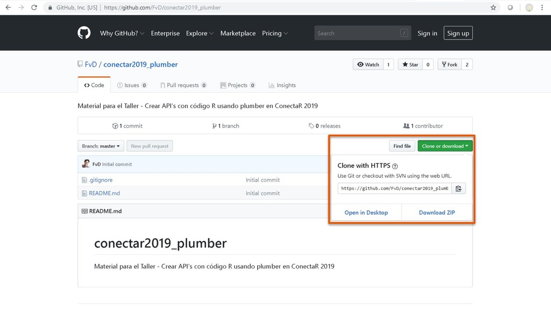View the 1 contributor link
Screen dimensions: 551x310
coord(423,126)
